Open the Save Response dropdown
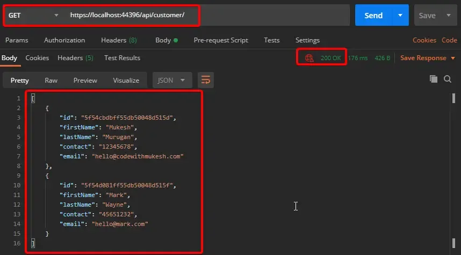The image size is (461, 255). coord(428,58)
